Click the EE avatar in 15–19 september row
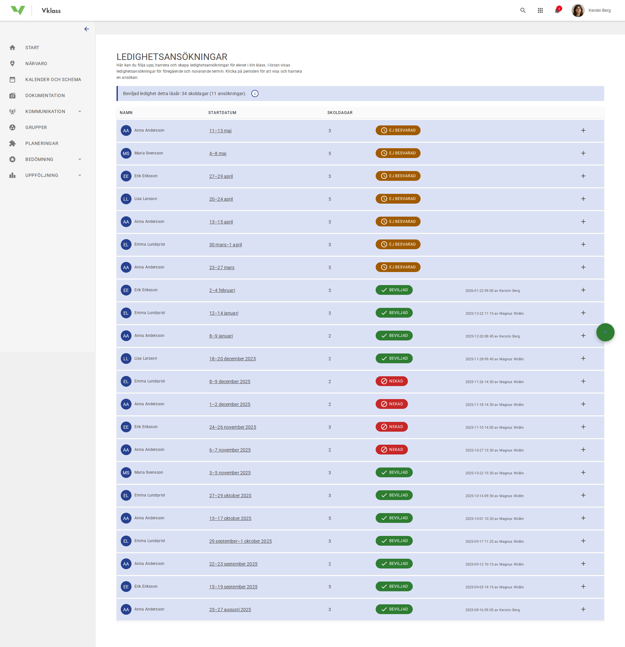Image resolution: width=625 pixels, height=647 pixels. pyautogui.click(x=126, y=587)
